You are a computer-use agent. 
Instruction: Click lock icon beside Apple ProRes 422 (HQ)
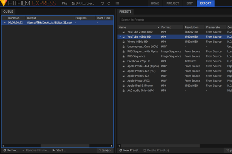[123, 71]
